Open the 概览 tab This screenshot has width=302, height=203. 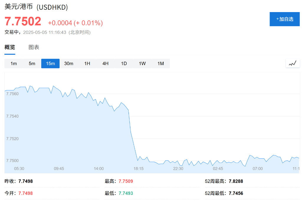pyautogui.click(x=10, y=47)
